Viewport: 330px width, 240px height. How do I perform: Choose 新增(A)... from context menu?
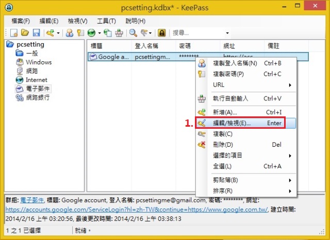[x=246, y=112]
